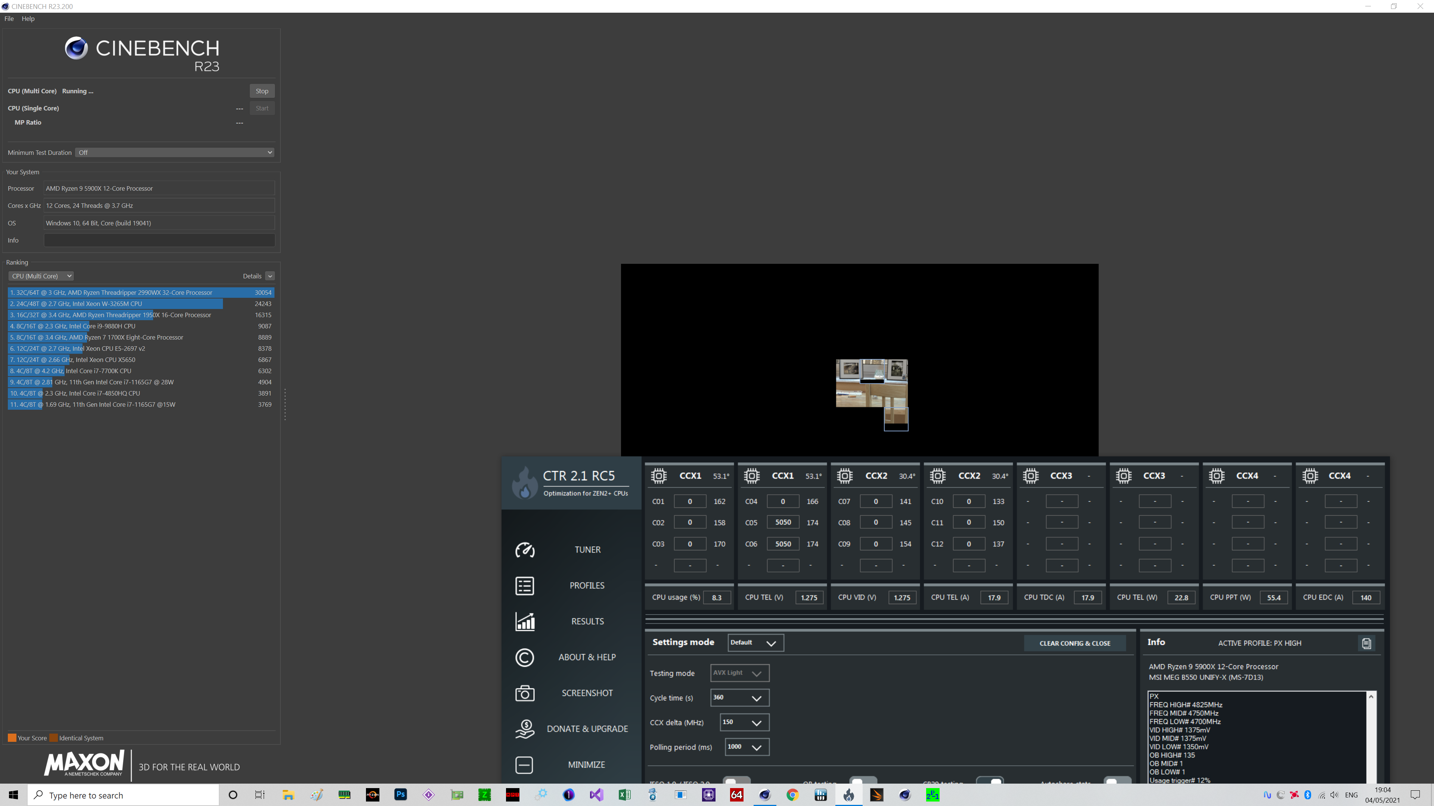This screenshot has width=1434, height=806.
Task: Open Google Chrome from the taskbar
Action: (792, 795)
